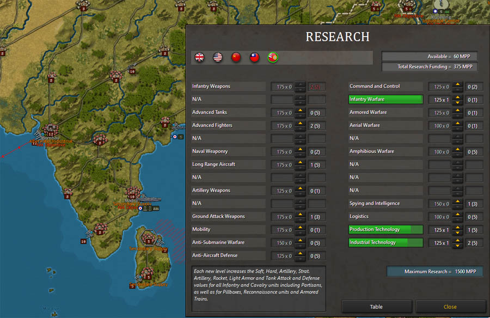Select the United Kingdom flag

(199, 57)
